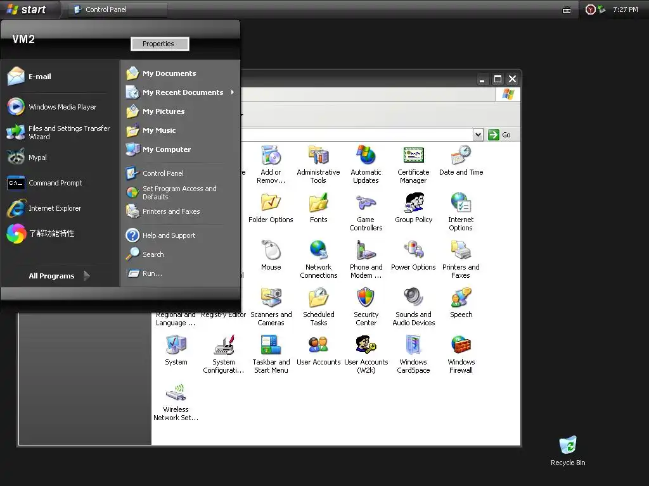Select Control Panel taskbar button

117,9
